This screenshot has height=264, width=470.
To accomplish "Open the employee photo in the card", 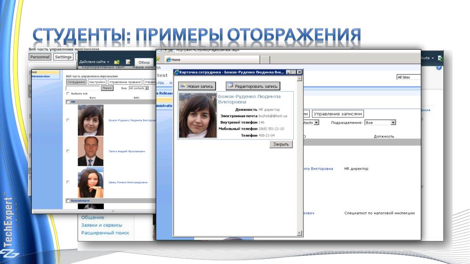I will (197, 115).
